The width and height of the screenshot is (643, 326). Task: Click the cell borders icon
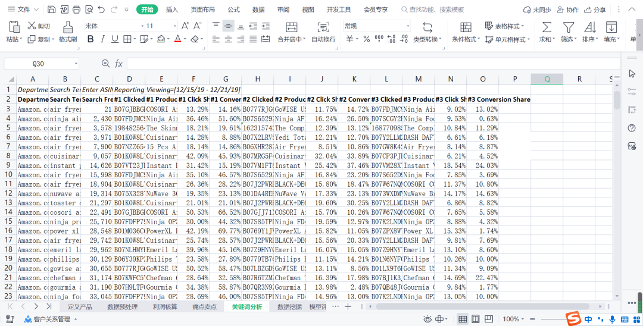[x=127, y=39]
